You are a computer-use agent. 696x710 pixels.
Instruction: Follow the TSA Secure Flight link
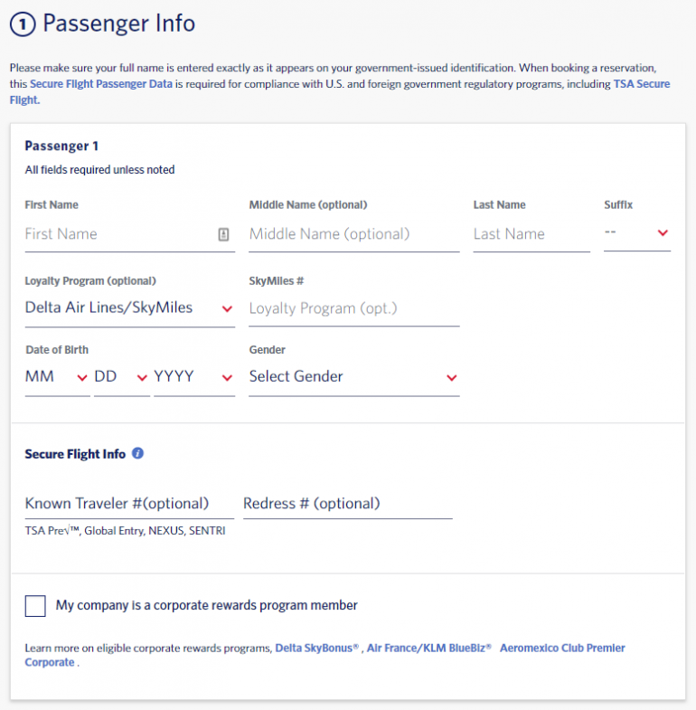click(x=641, y=84)
